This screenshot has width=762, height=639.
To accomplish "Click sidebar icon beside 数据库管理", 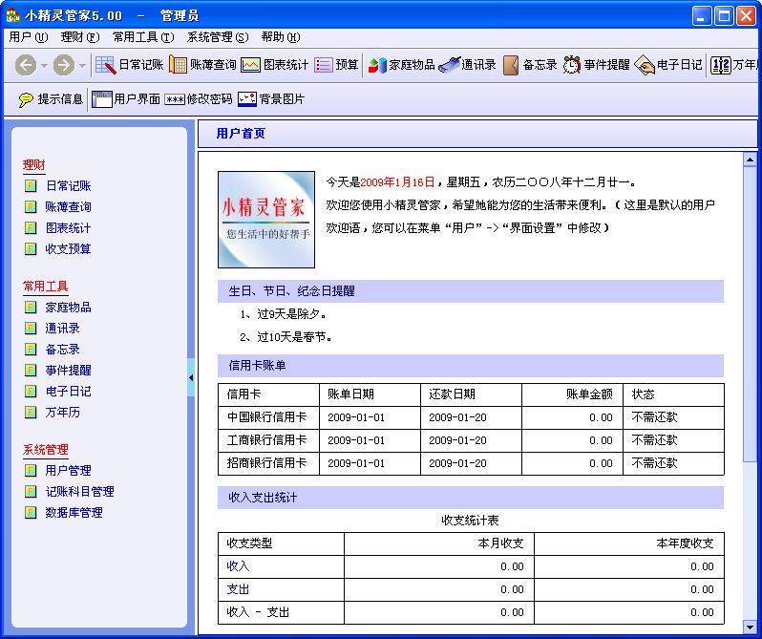I will tap(31, 512).
